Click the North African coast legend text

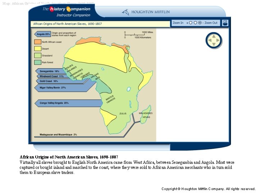52,42
